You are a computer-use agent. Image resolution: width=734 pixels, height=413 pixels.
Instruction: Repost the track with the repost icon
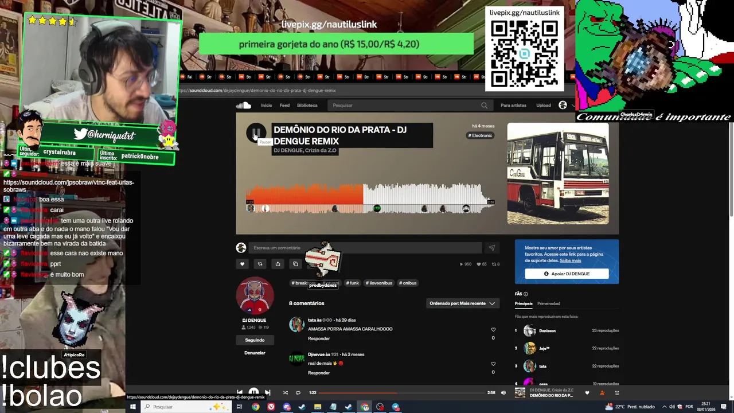click(x=260, y=264)
